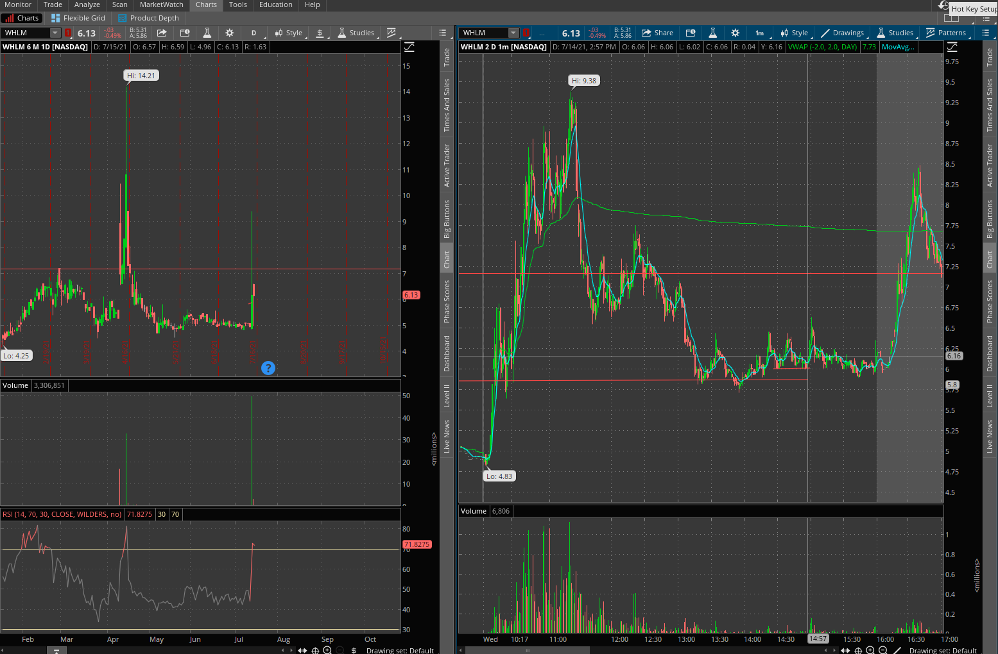Screen dimensions: 998x654
Task: Toggle Level II on left chart sidebar
Action: coord(447,396)
